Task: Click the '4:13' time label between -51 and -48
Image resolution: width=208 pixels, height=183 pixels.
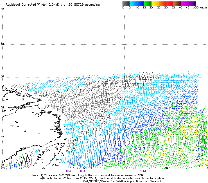Action: (x=143, y=171)
